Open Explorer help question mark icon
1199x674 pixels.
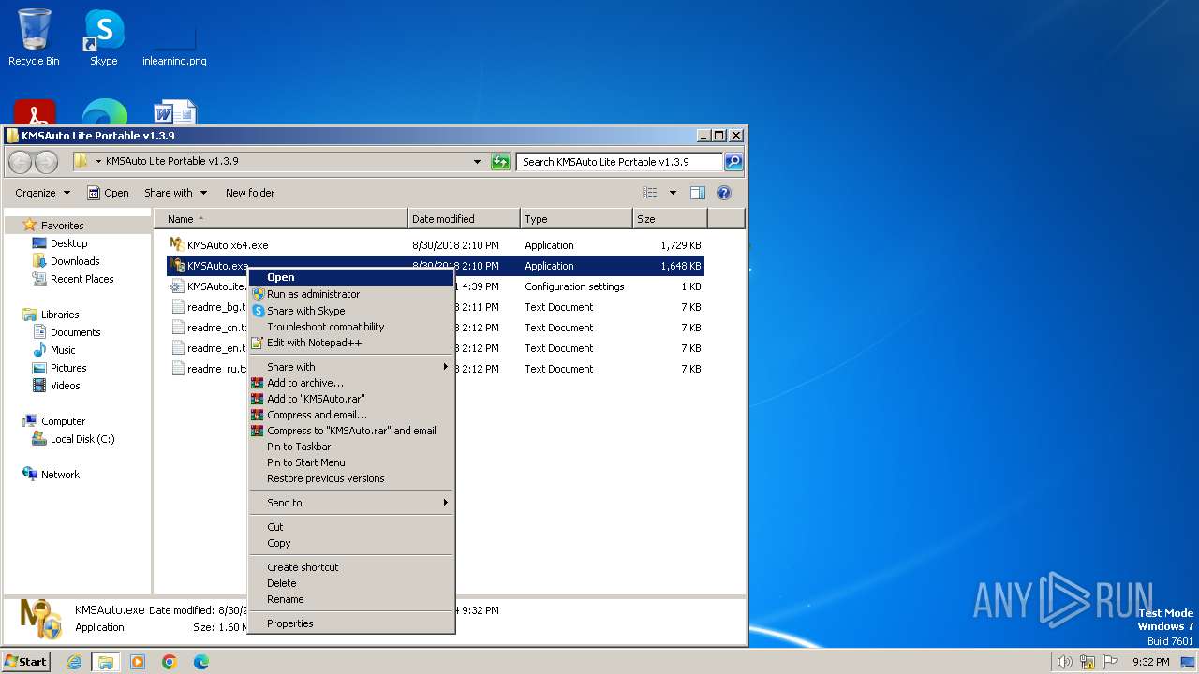pos(724,193)
